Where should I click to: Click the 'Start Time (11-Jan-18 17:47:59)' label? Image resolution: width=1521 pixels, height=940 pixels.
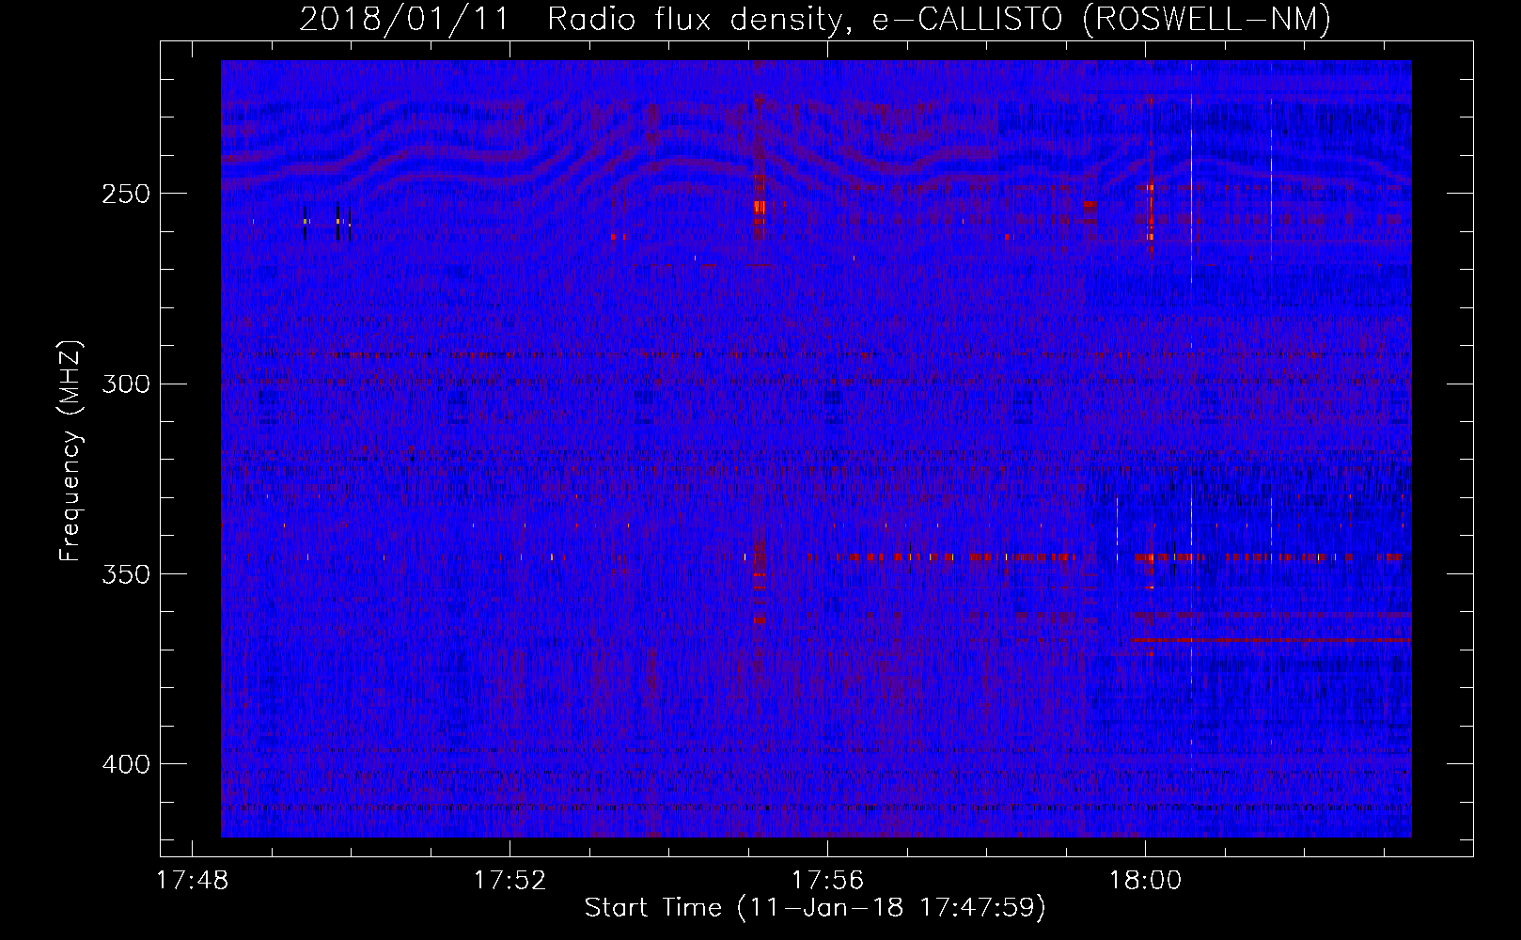point(815,908)
